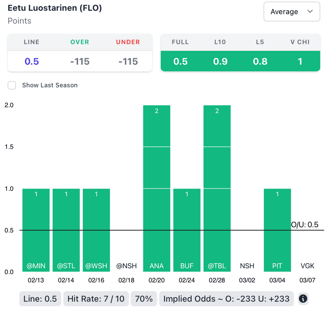Click the OVER -115 odds value
Viewport: 330px width, 313px height.
pyautogui.click(x=80, y=61)
